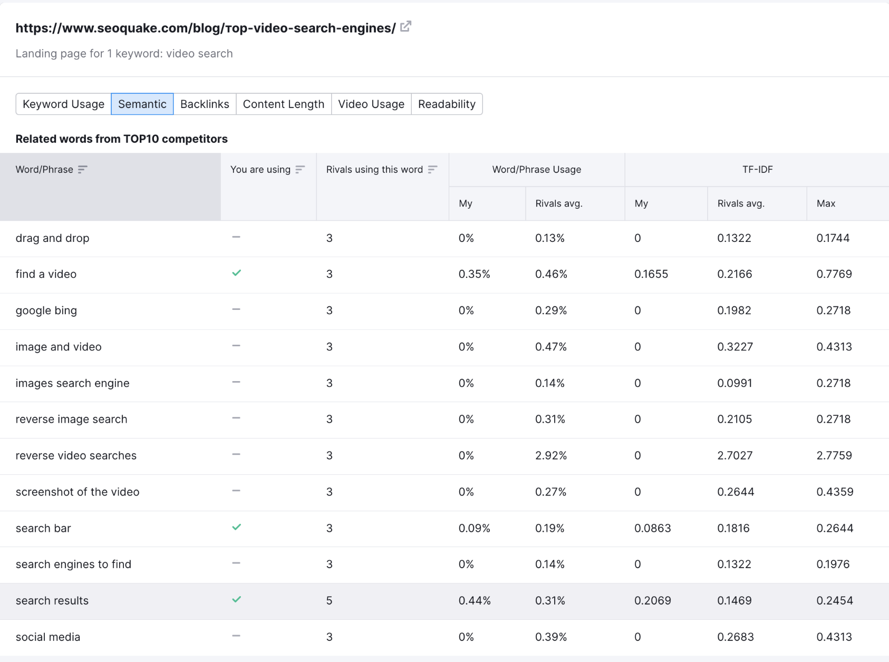Sort by the Word/Phrase column icon
Viewport: 889px width, 662px height.
point(82,169)
